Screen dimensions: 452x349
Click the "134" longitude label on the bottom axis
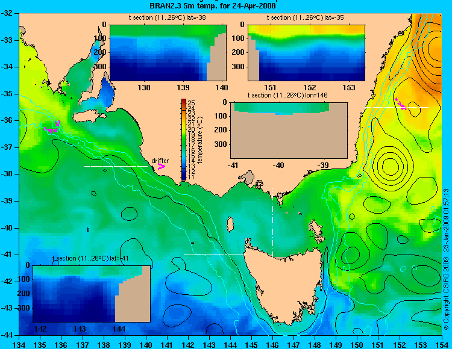(19, 344)
